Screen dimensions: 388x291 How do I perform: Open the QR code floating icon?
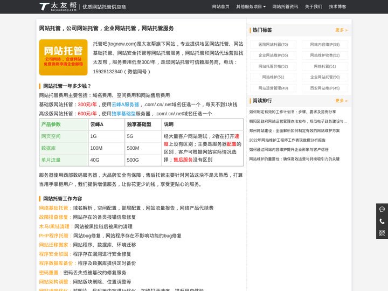point(382,233)
